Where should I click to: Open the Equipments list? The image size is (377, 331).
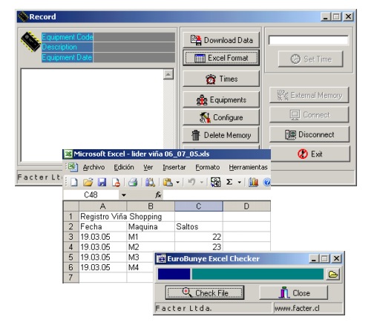[221, 99]
